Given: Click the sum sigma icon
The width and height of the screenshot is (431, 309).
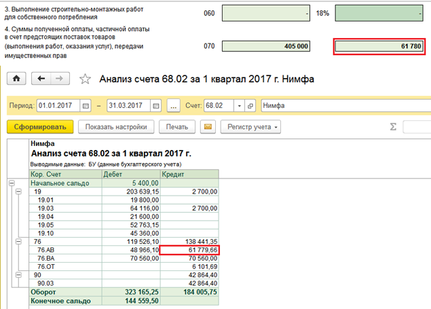Looking at the screenshot, I should 393,127.
